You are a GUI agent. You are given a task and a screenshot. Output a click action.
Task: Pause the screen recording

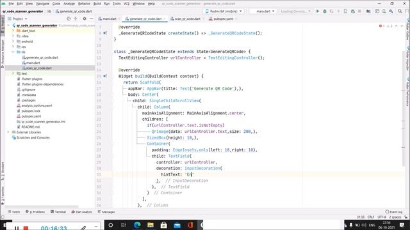tap(17, 229)
